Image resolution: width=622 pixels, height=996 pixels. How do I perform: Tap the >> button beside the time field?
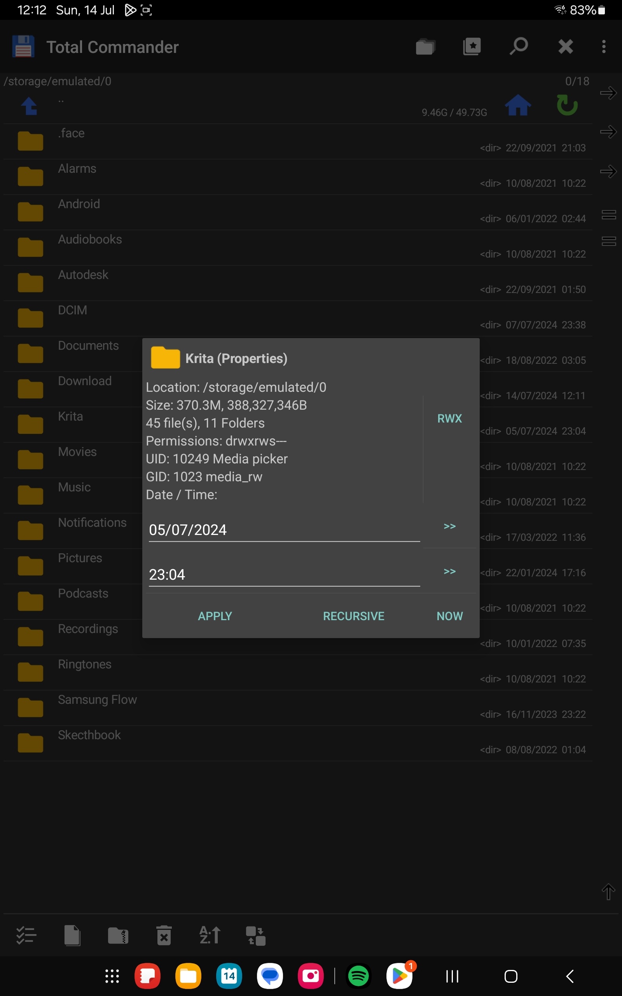[x=450, y=571]
